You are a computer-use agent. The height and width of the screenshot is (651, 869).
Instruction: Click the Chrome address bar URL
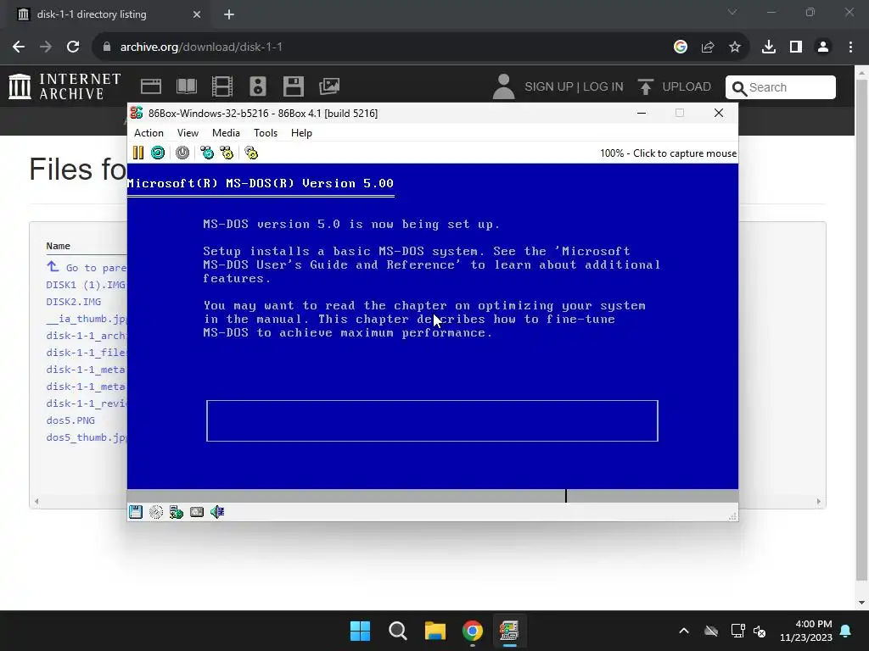coord(201,47)
